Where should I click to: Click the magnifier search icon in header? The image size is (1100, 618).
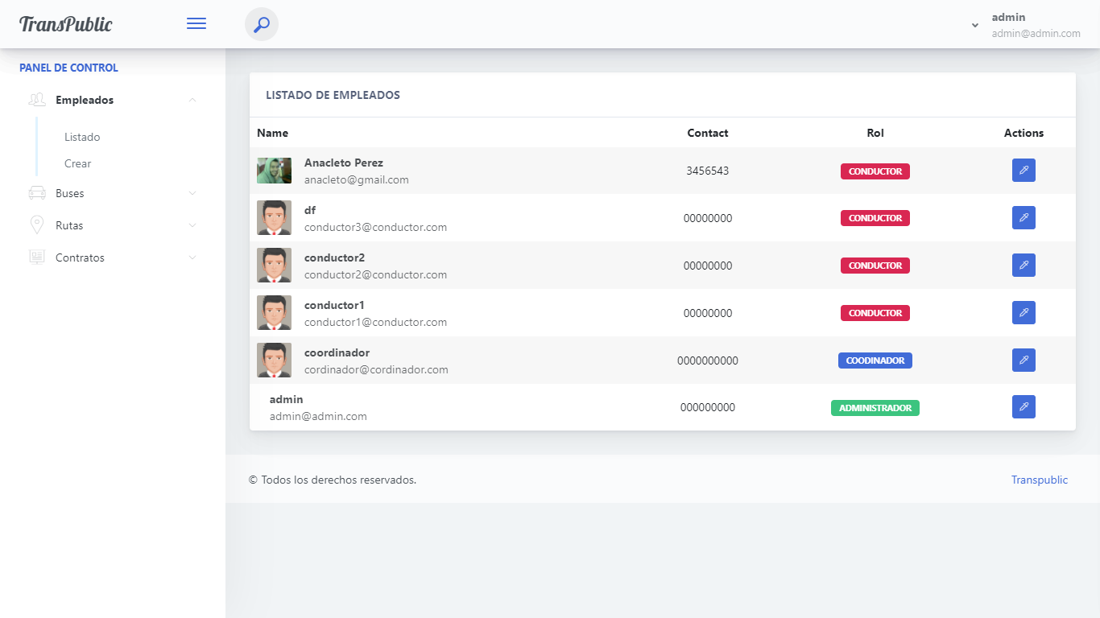click(x=261, y=24)
